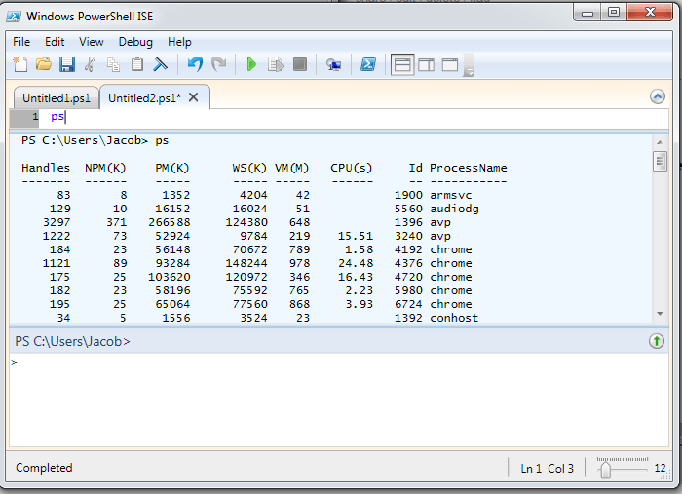Stop execution square icon

click(x=300, y=64)
